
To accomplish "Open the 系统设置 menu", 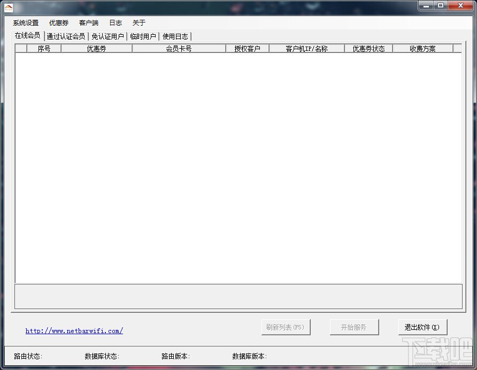I will point(26,23).
